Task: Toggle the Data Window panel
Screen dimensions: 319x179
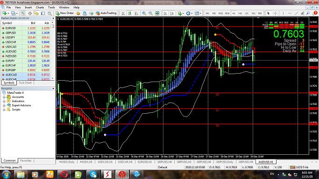Action: coord(30,13)
